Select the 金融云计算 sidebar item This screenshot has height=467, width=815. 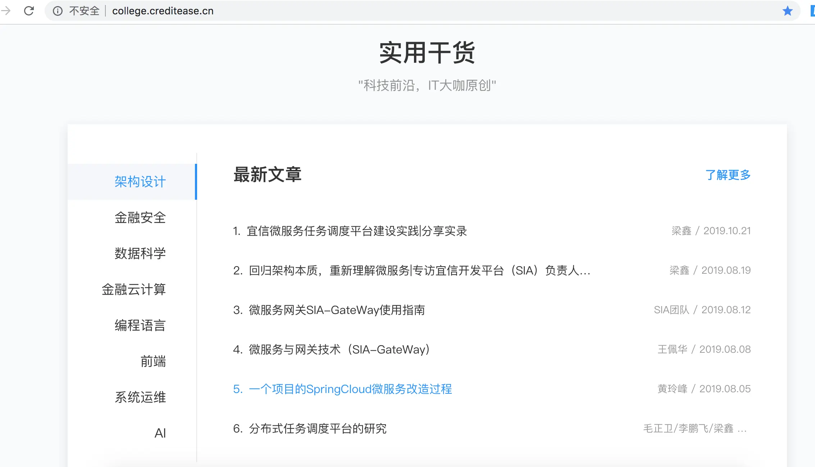[x=133, y=290]
